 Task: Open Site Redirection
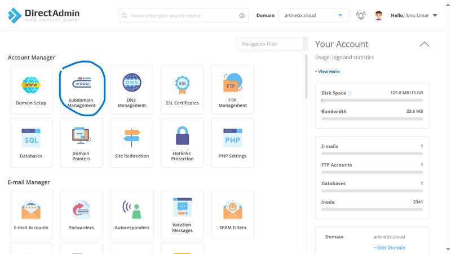132,143
